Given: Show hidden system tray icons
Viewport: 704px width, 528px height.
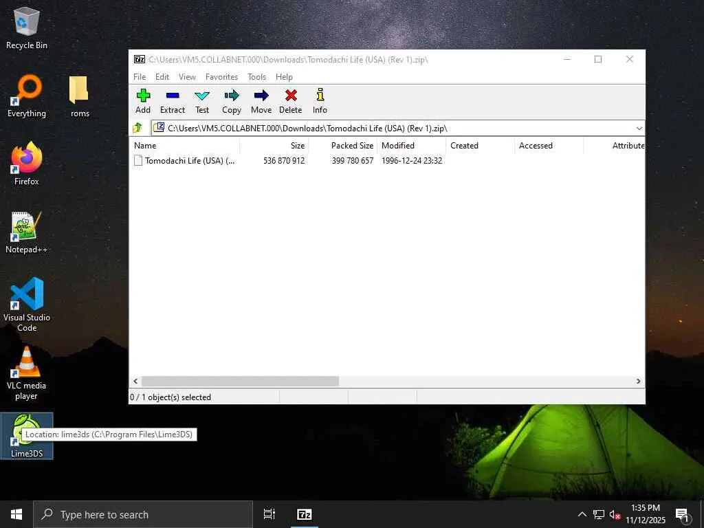Looking at the screenshot, I should tap(582, 514).
